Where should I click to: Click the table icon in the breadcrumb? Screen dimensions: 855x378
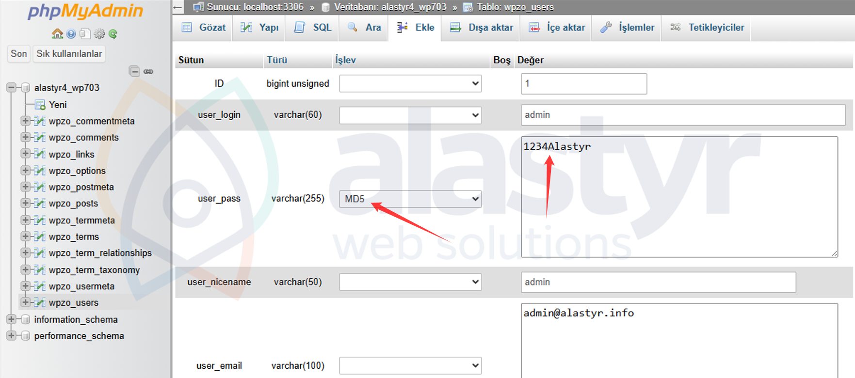point(468,7)
